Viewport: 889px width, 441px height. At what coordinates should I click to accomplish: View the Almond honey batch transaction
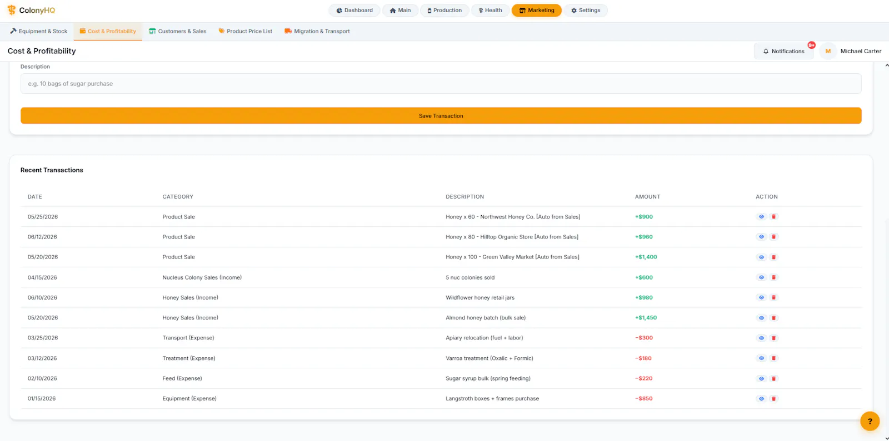[761, 318]
